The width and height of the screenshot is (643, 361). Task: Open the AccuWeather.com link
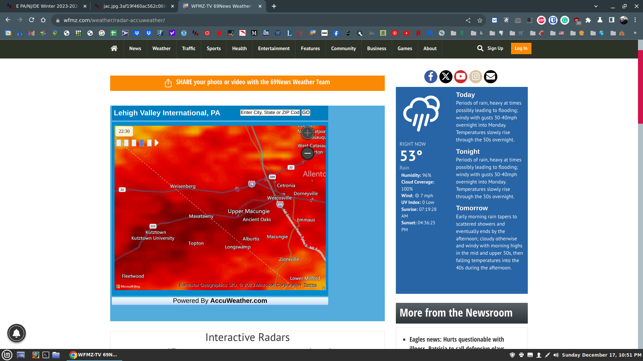[x=238, y=300]
